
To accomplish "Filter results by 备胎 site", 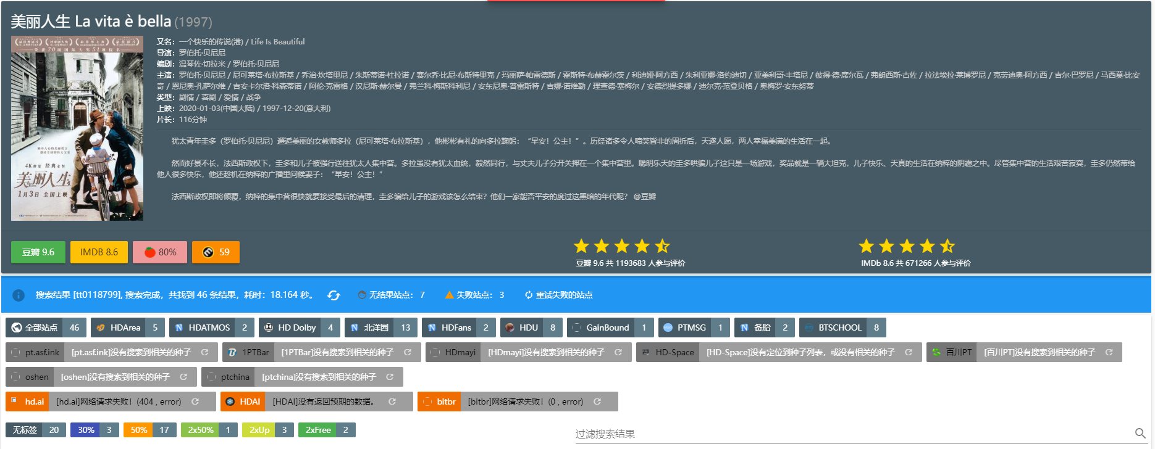I will 765,327.
